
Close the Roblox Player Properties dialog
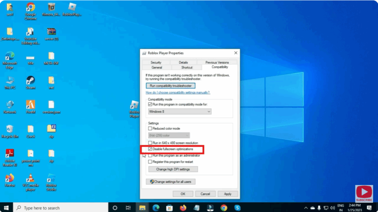pos(236,53)
